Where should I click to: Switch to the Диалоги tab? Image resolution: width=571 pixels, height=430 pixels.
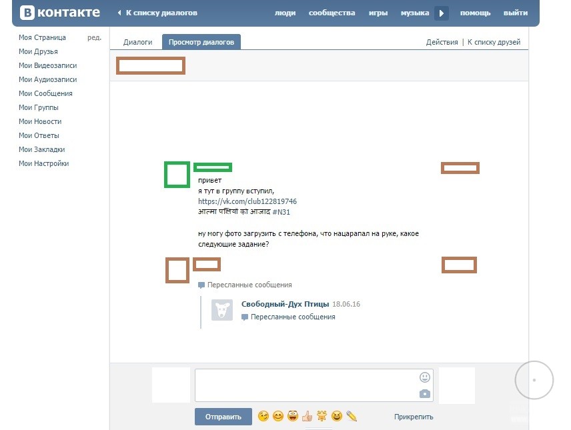pyautogui.click(x=138, y=41)
